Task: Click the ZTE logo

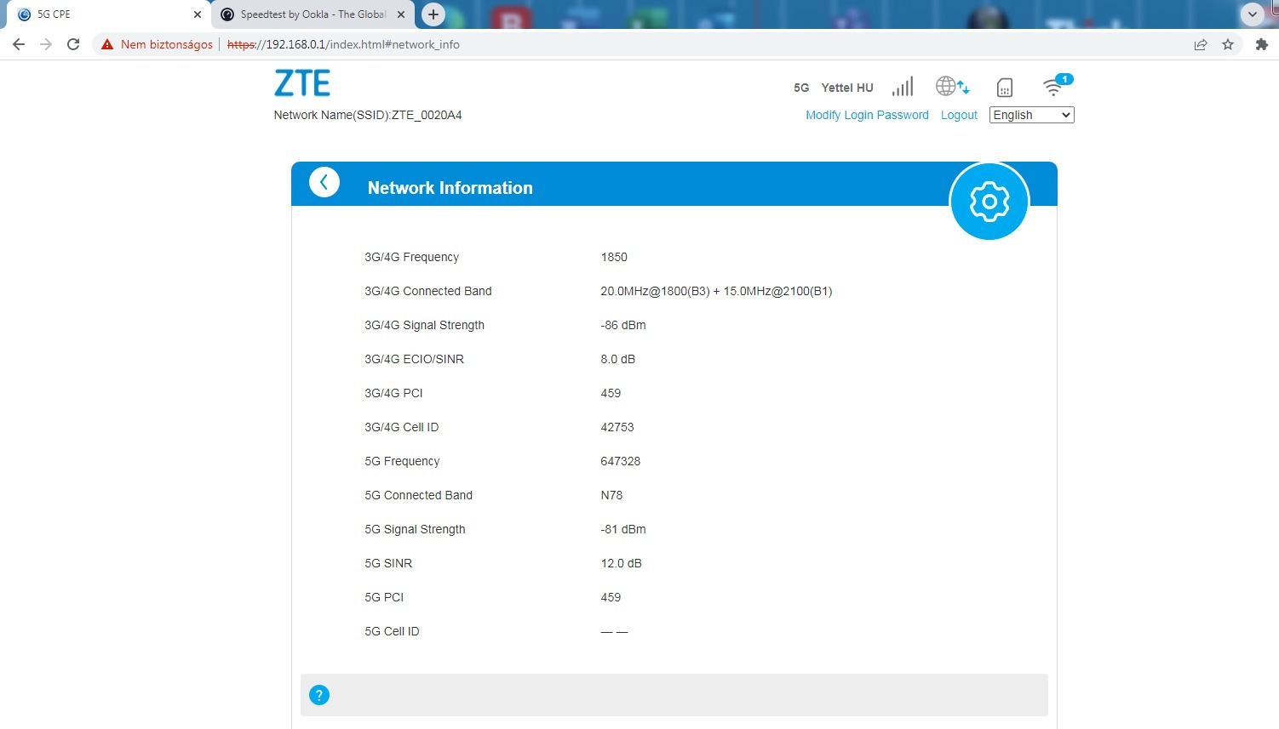Action: pos(302,83)
